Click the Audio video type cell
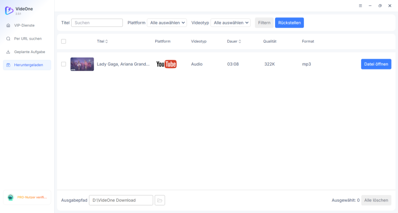Image resolution: width=398 pixels, height=213 pixels. click(197, 64)
